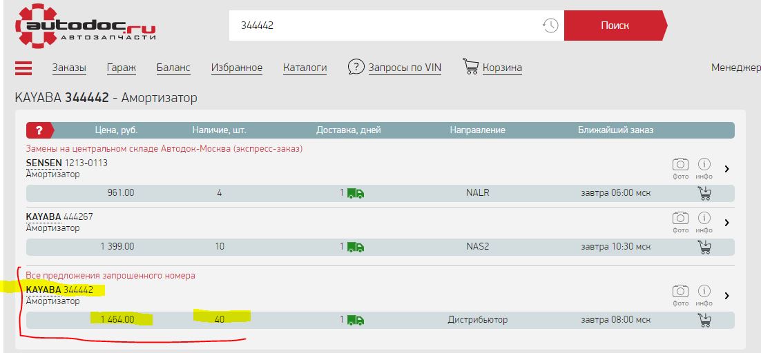Select завтра 10:30 мск order time
The width and height of the screenshot is (761, 353).
(616, 246)
